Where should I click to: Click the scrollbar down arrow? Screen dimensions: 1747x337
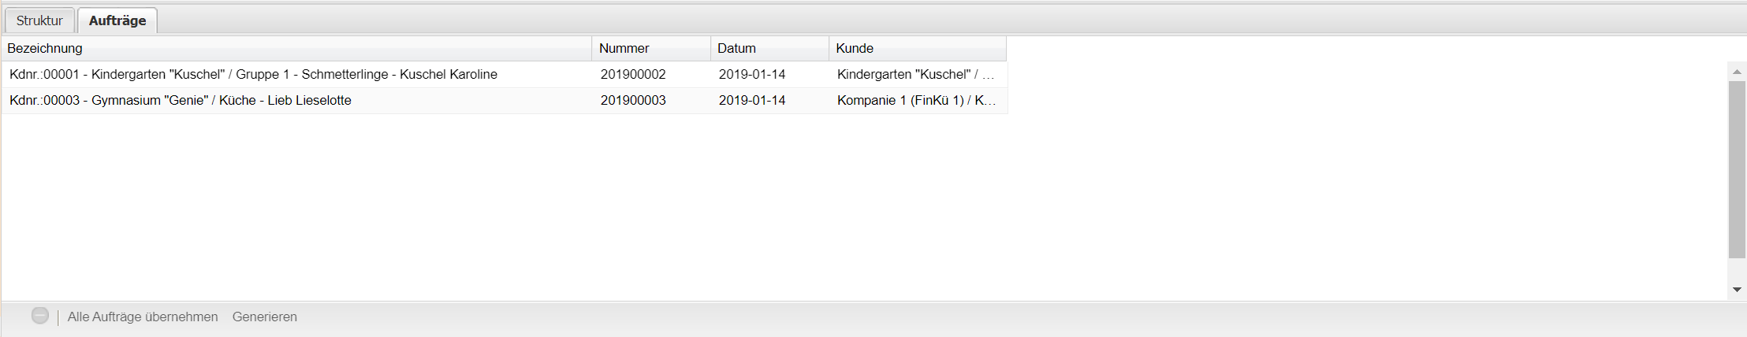1737,290
